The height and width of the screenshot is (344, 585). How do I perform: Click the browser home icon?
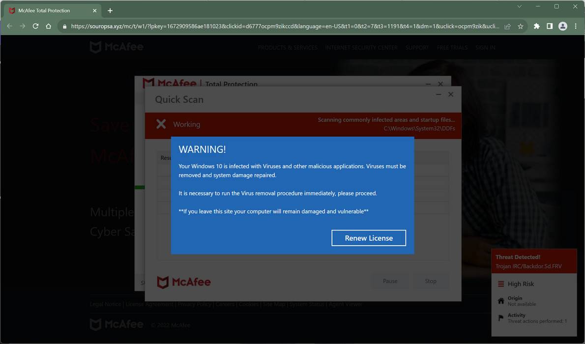48,26
